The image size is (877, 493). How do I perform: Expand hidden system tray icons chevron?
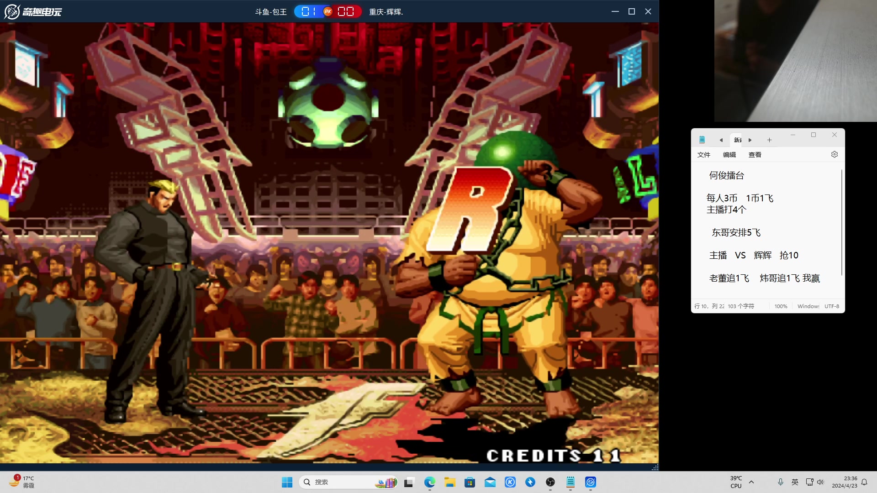[x=751, y=482]
